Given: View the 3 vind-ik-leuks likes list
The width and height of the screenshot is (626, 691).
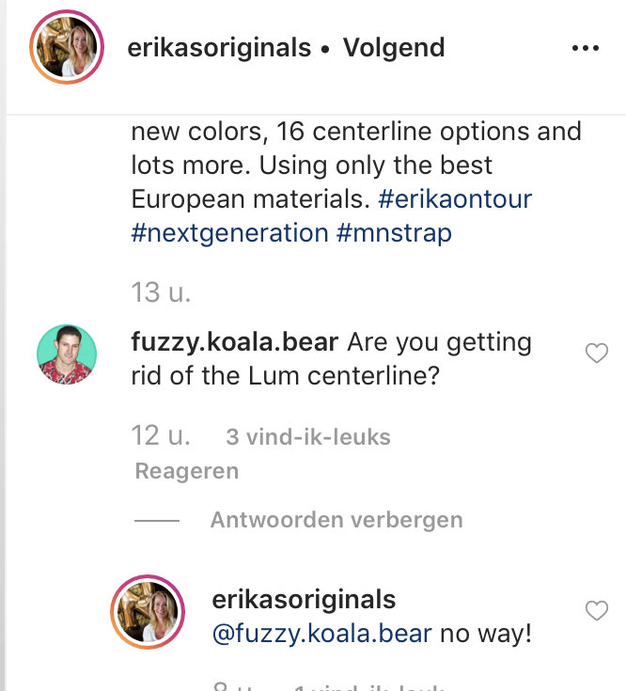Looking at the screenshot, I should tap(307, 437).
